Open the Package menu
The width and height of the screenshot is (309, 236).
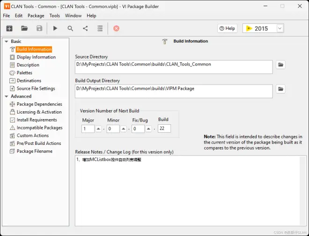(x=36, y=16)
